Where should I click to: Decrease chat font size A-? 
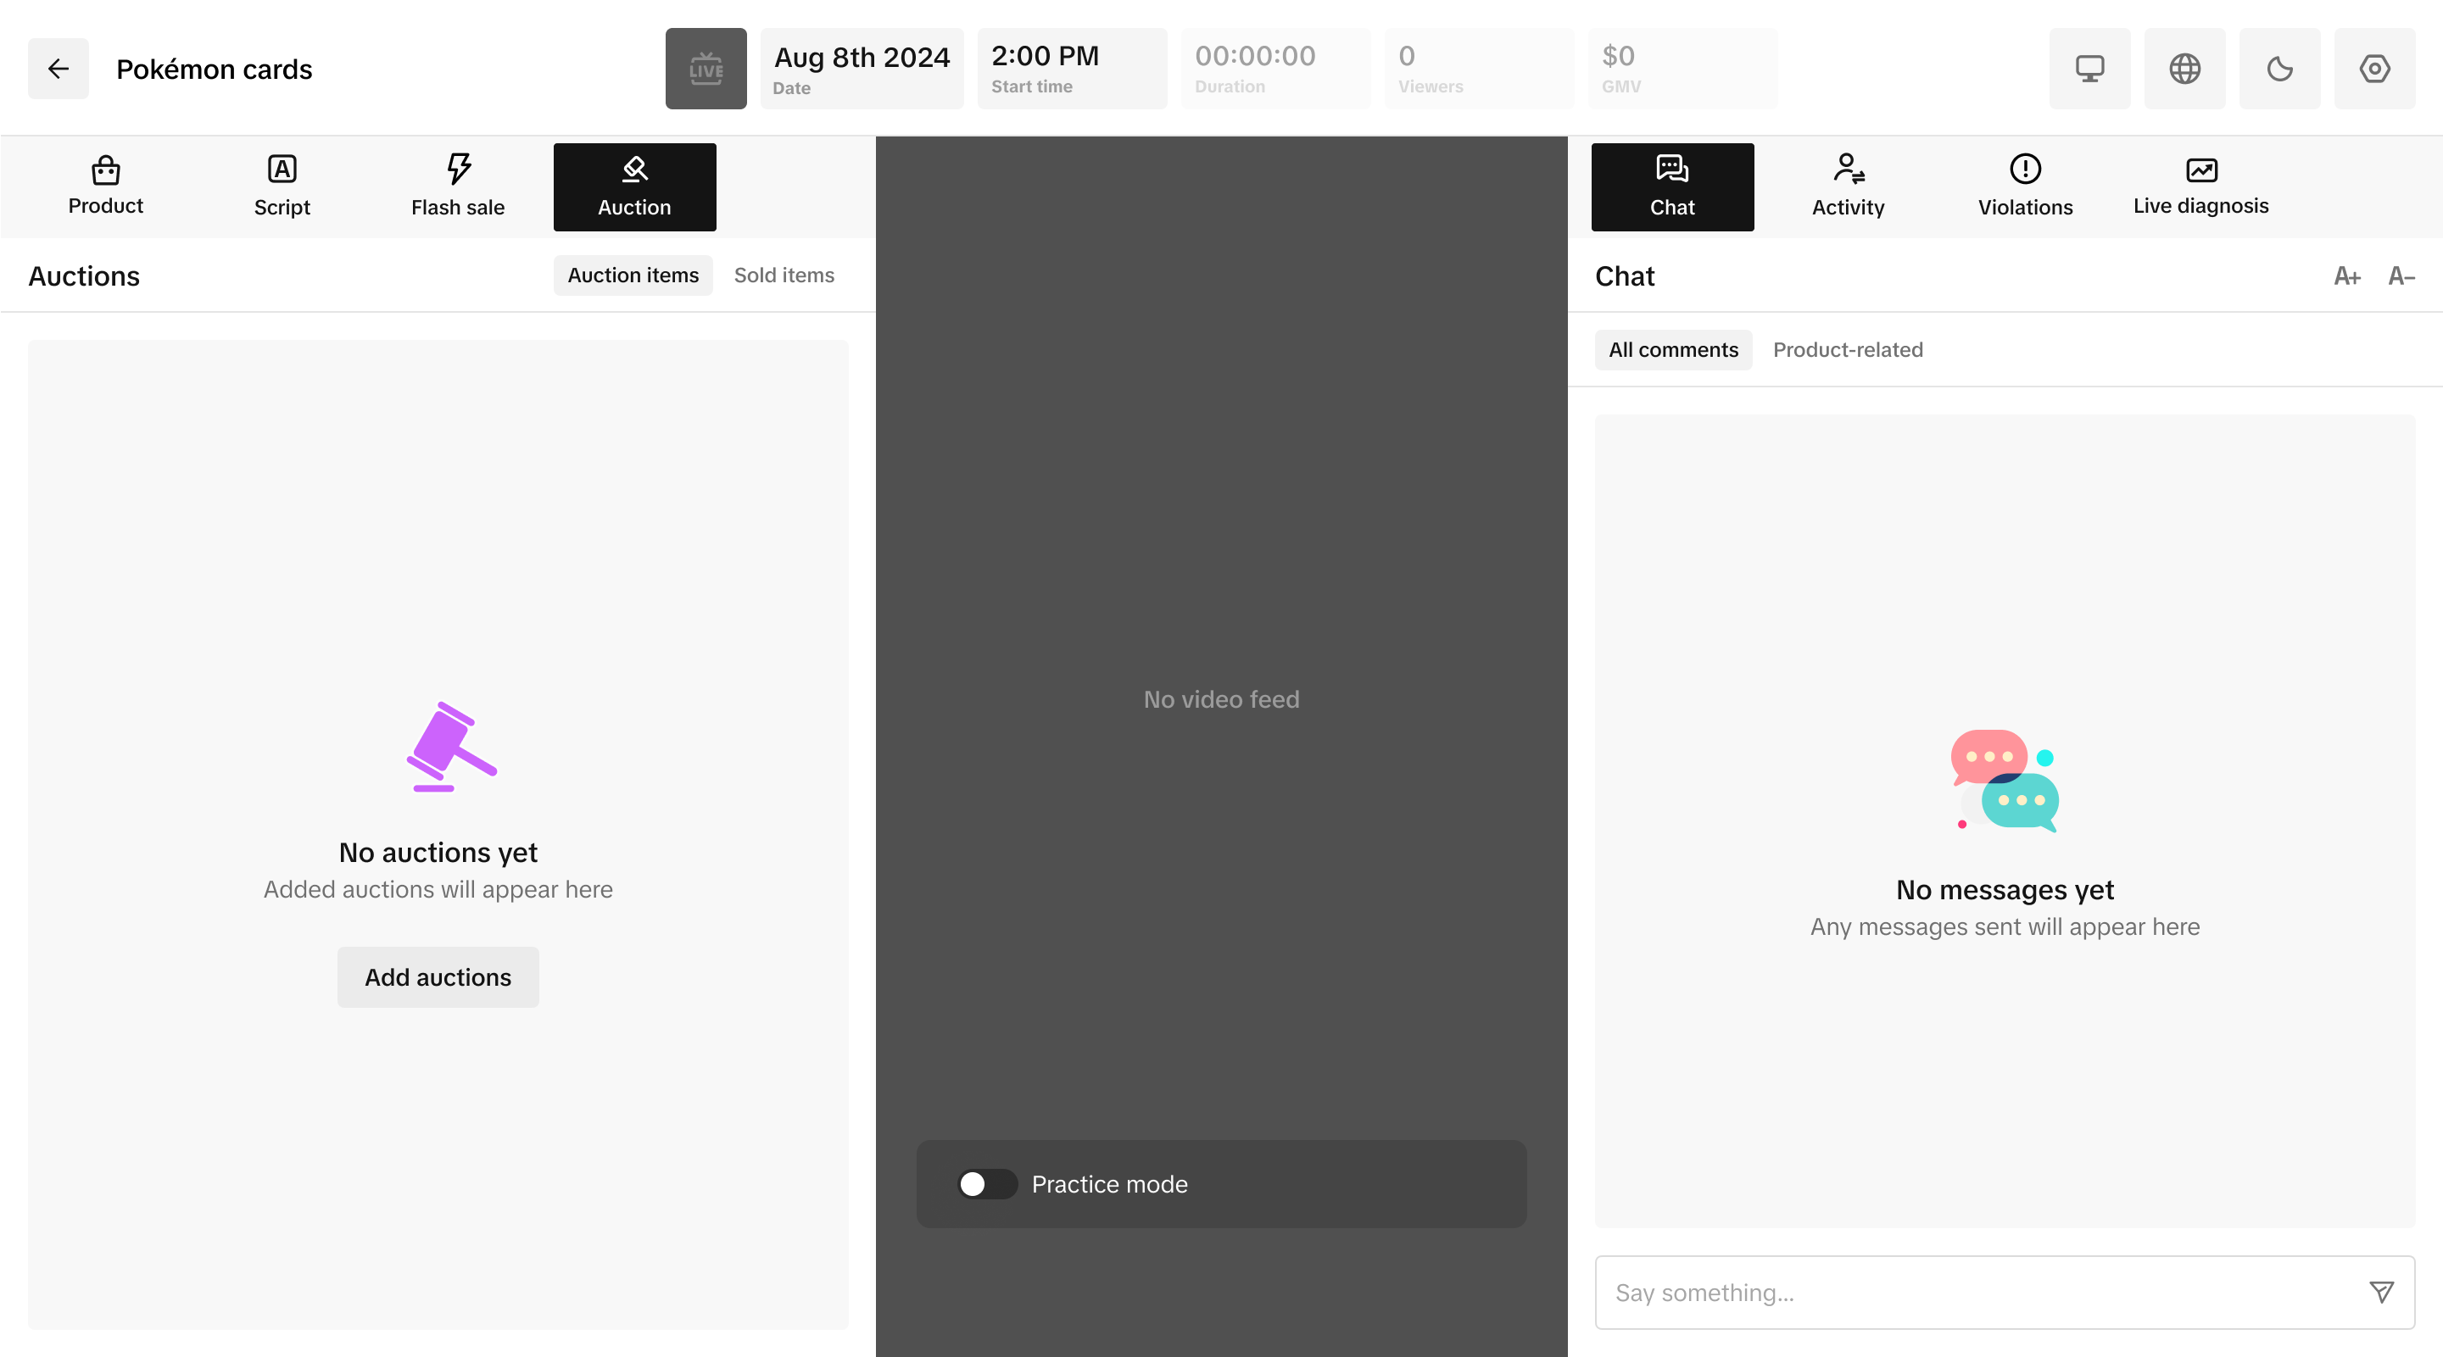pos(2401,275)
